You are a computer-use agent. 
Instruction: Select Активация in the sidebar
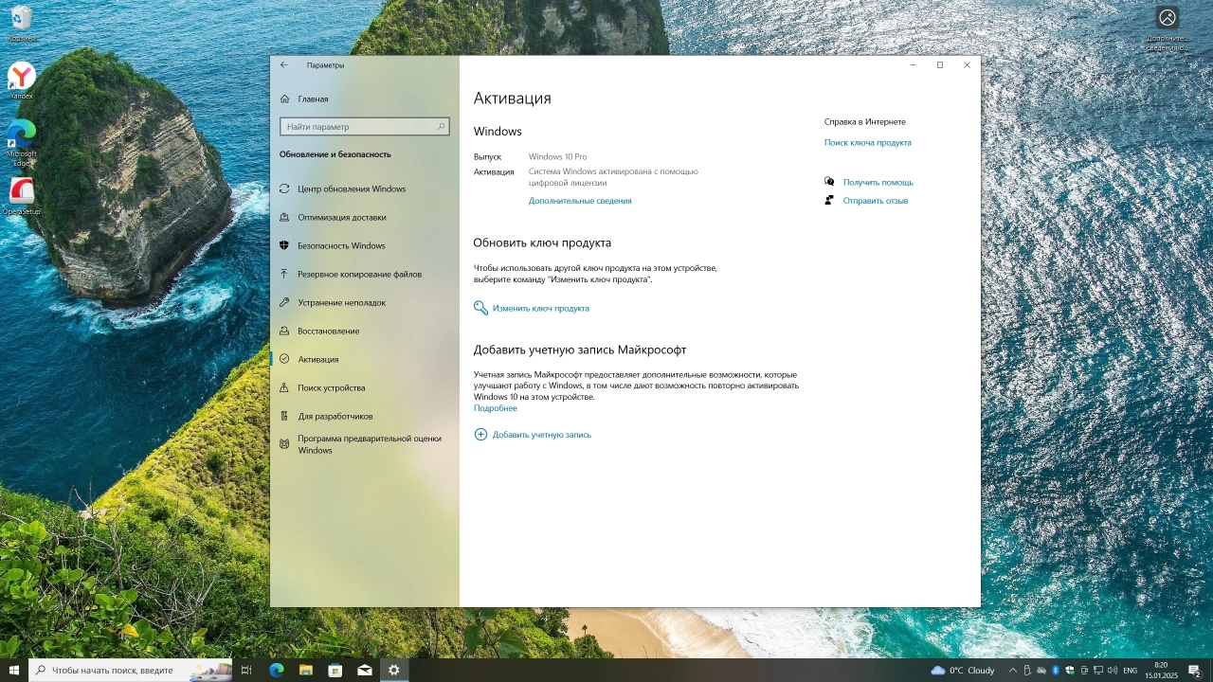click(x=365, y=359)
